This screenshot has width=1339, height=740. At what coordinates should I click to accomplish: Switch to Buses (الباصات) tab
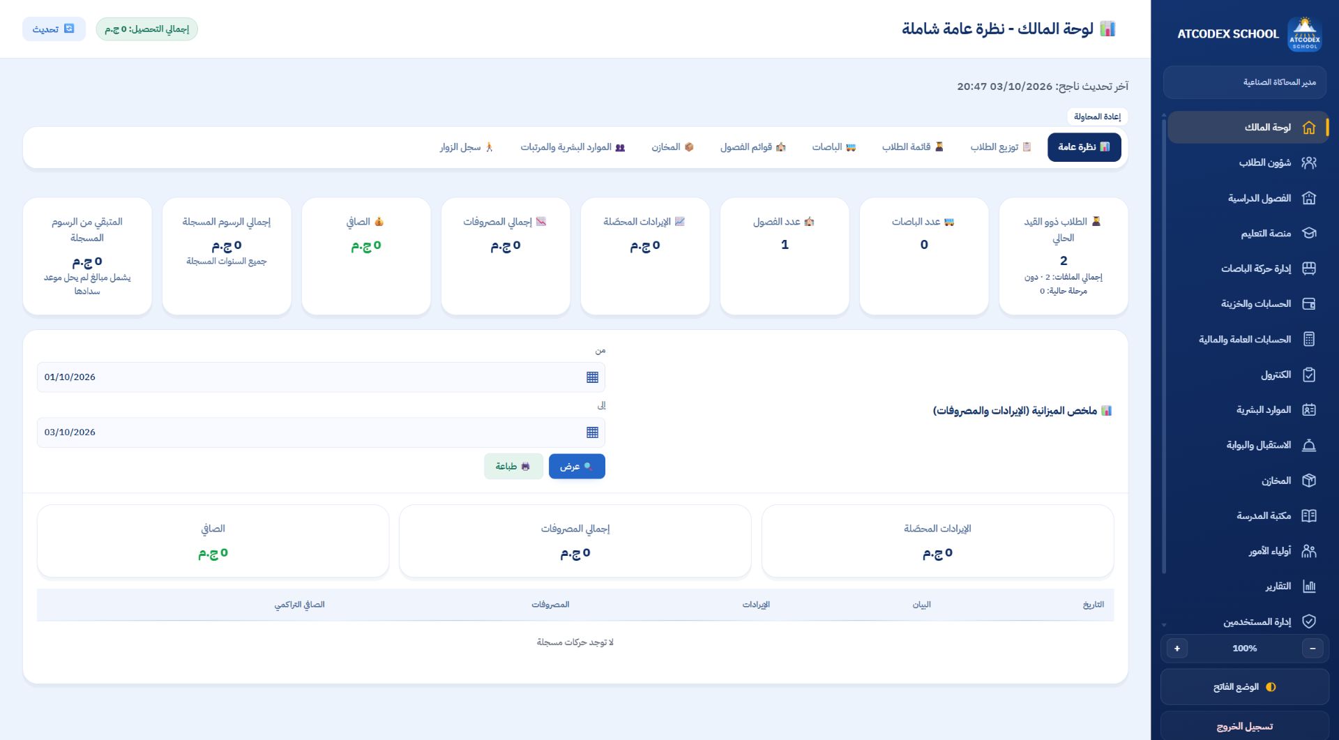pyautogui.click(x=834, y=147)
